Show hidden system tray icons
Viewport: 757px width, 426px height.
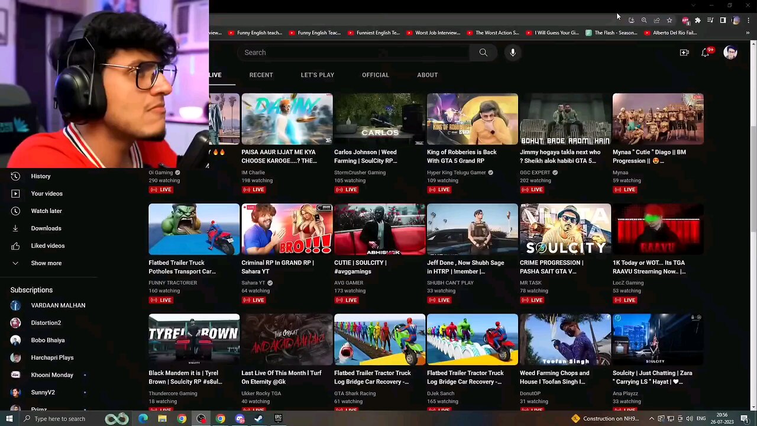click(651, 419)
